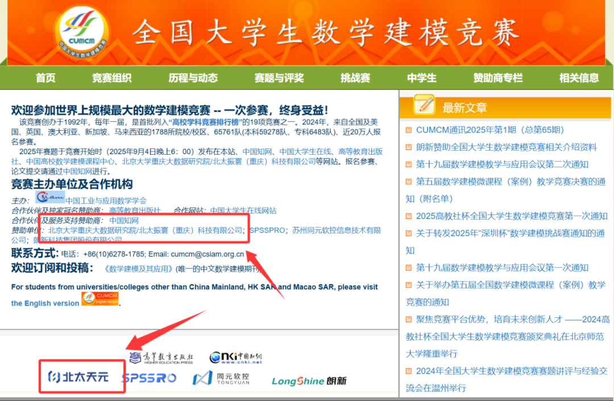
Task: Click the SPSSPRO sponsor logo
Action: pos(149,378)
